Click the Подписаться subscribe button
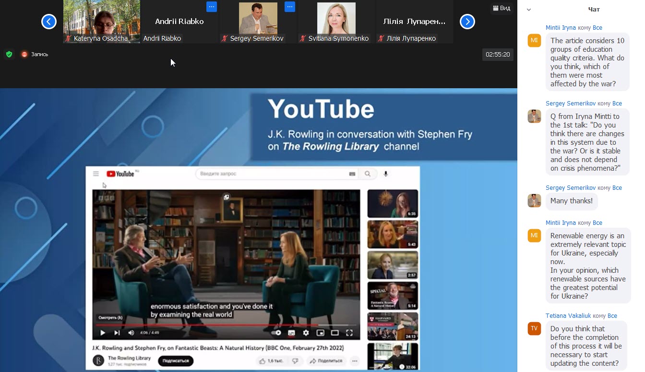This screenshot has width=645, height=372. tap(176, 360)
